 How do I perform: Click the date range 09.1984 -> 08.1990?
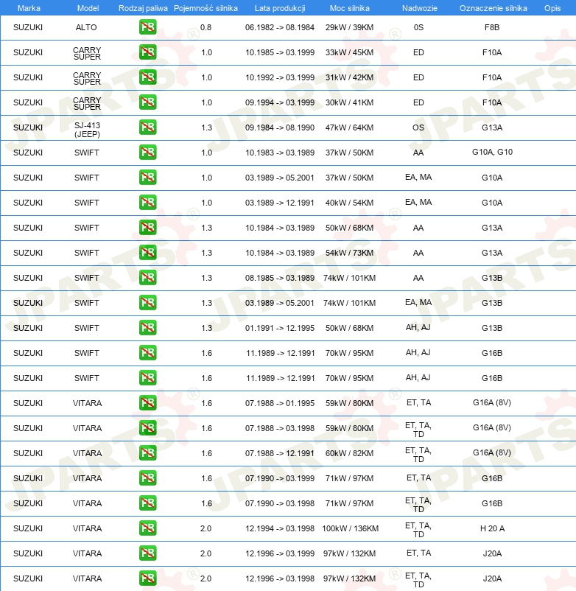pyautogui.click(x=279, y=127)
